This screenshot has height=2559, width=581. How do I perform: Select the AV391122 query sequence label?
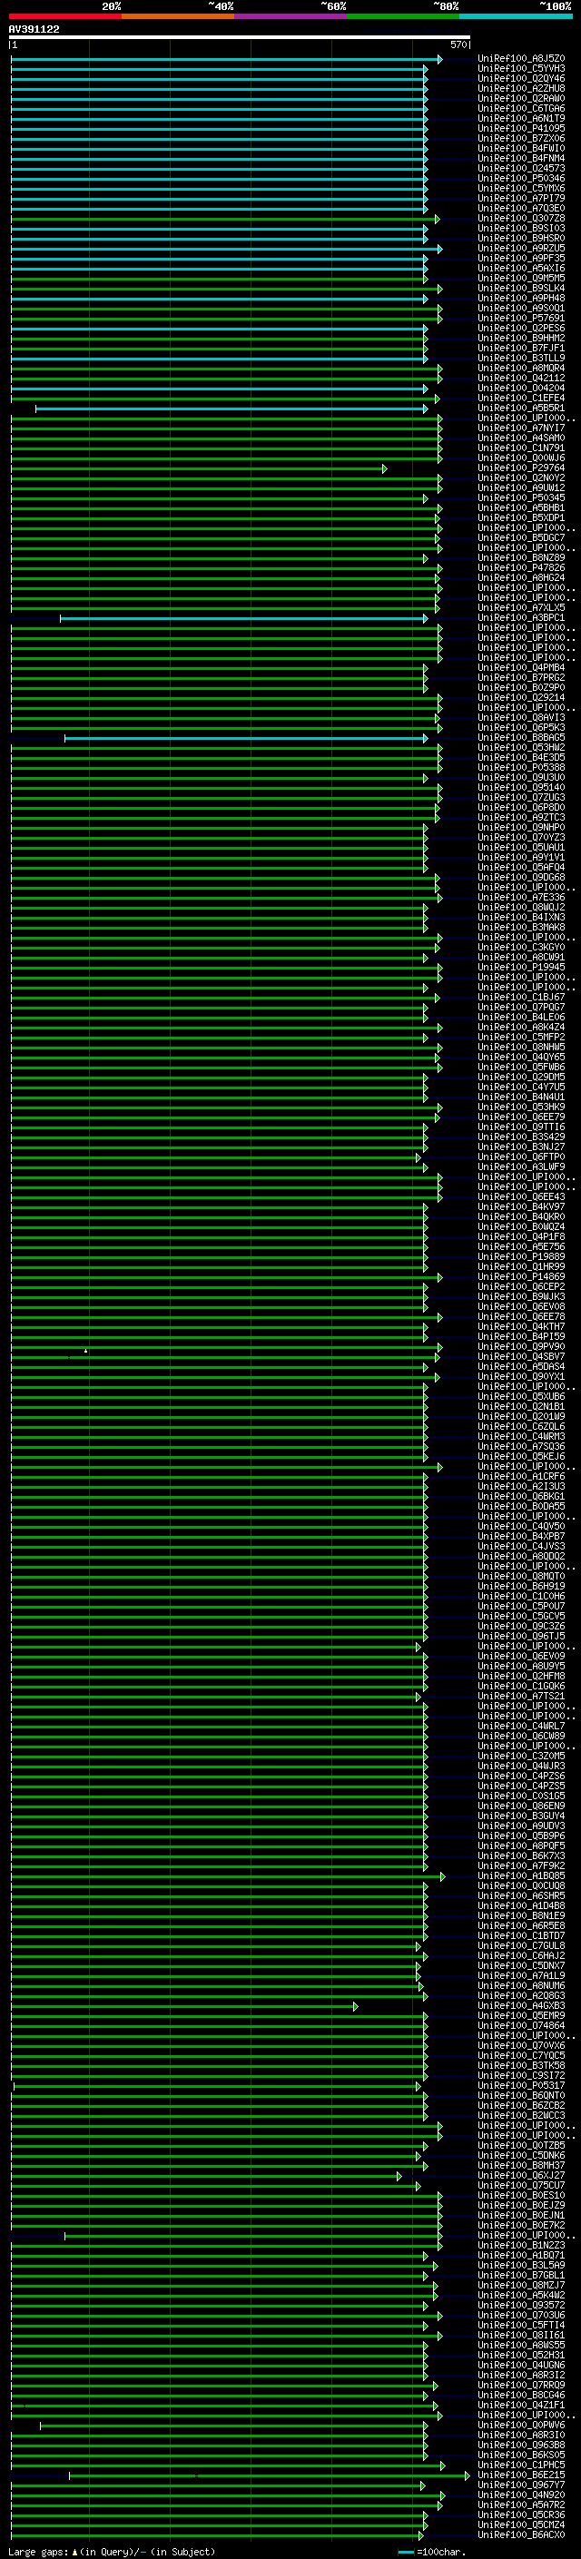34,29
